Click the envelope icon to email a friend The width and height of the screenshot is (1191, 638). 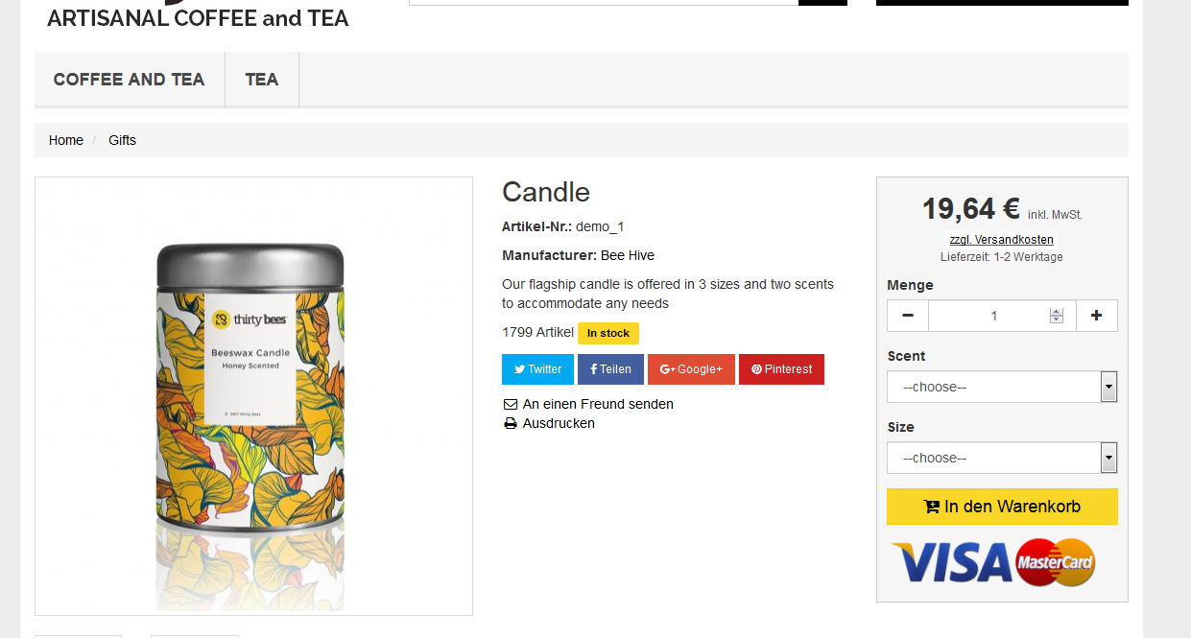click(511, 405)
